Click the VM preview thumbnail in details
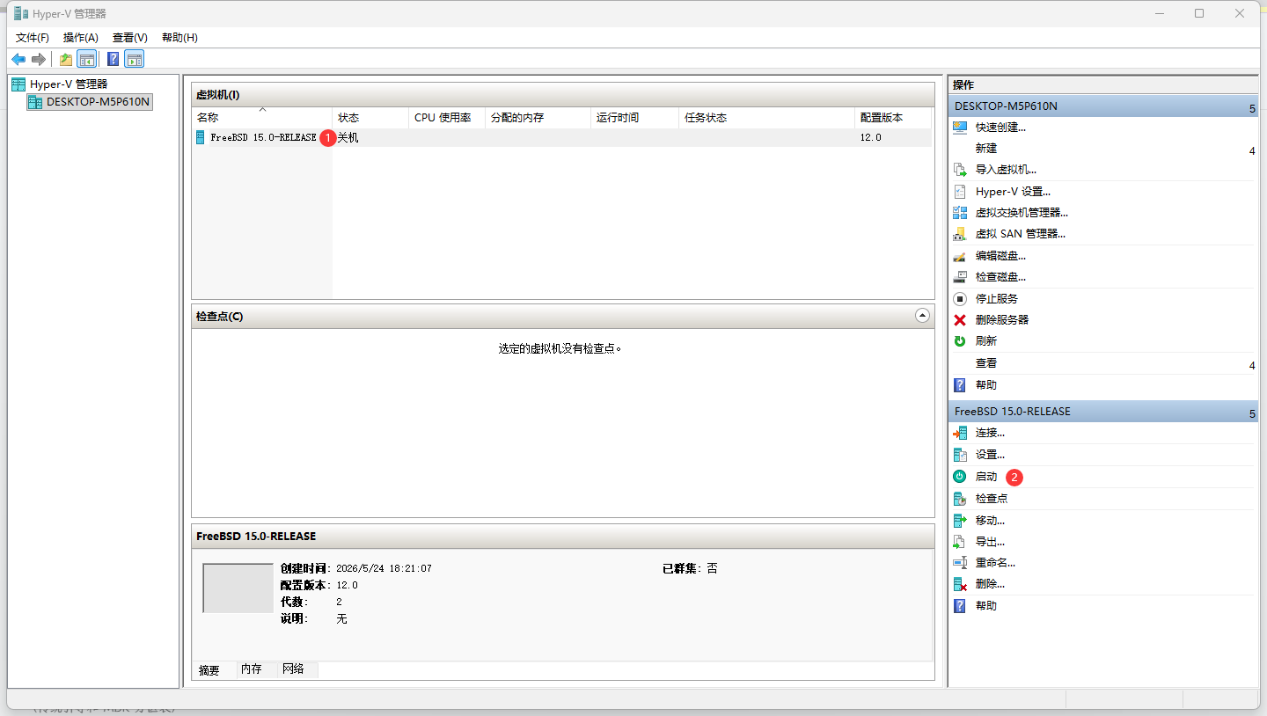The image size is (1267, 716). [238, 588]
